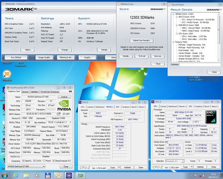Click the CPU-Z Memory window title icon
The width and height of the screenshot is (223, 179).
pyautogui.click(x=80, y=102)
